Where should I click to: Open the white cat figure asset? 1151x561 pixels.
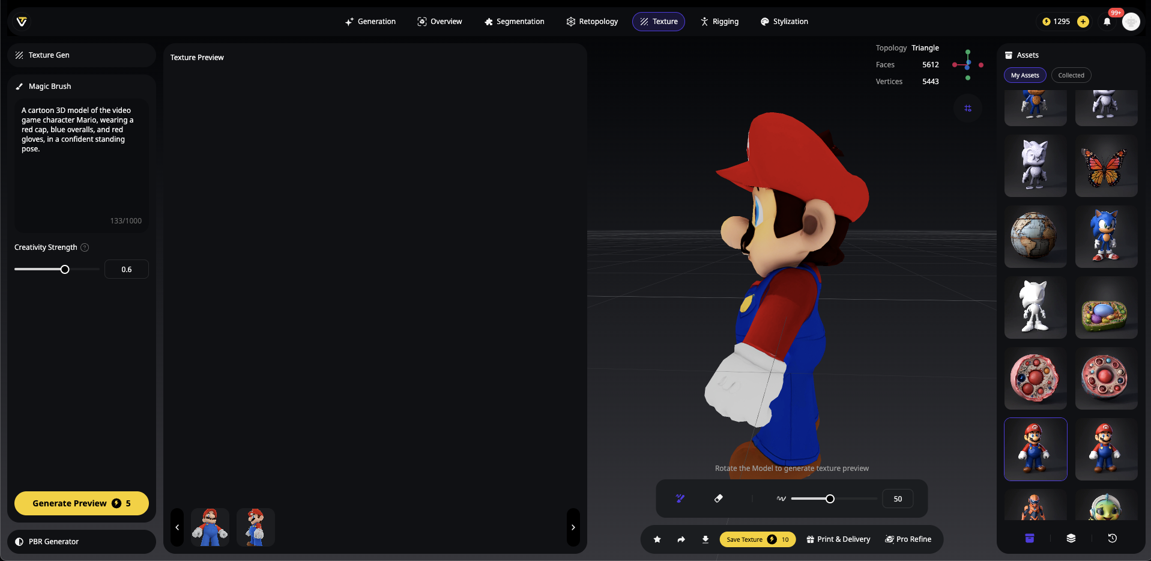(1036, 166)
